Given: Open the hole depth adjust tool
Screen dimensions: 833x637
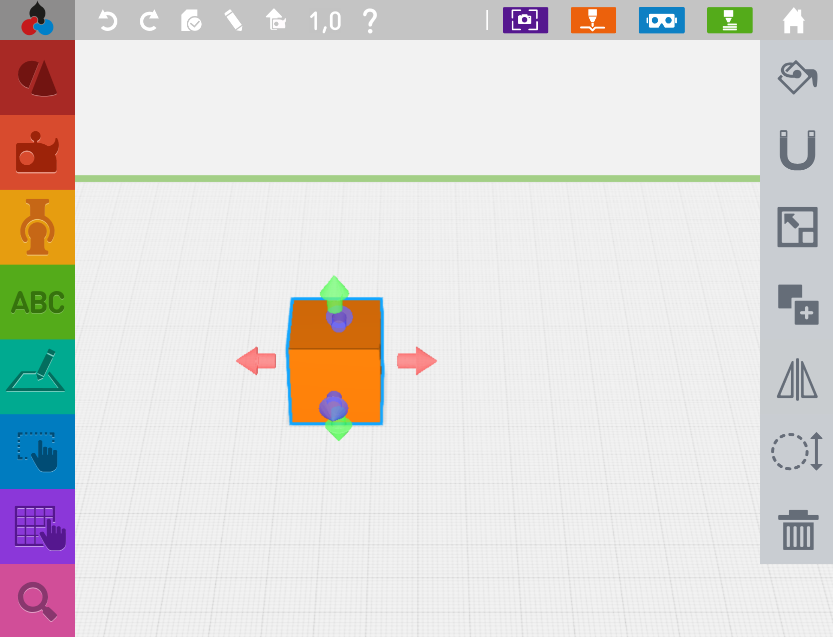Looking at the screenshot, I should (798, 451).
